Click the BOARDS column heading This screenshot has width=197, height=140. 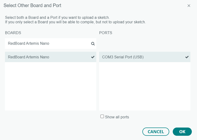click(13, 33)
